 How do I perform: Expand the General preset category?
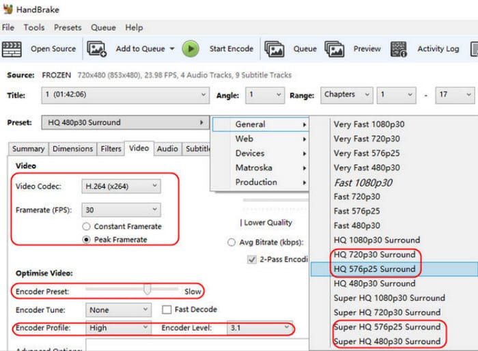coord(261,124)
